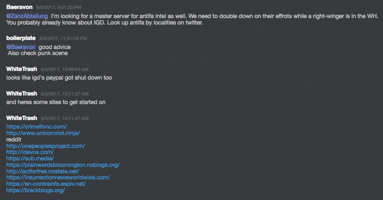383x200 pixels.
Task: Click the onepeoplesproject.com link
Action: pyautogui.click(x=46, y=146)
